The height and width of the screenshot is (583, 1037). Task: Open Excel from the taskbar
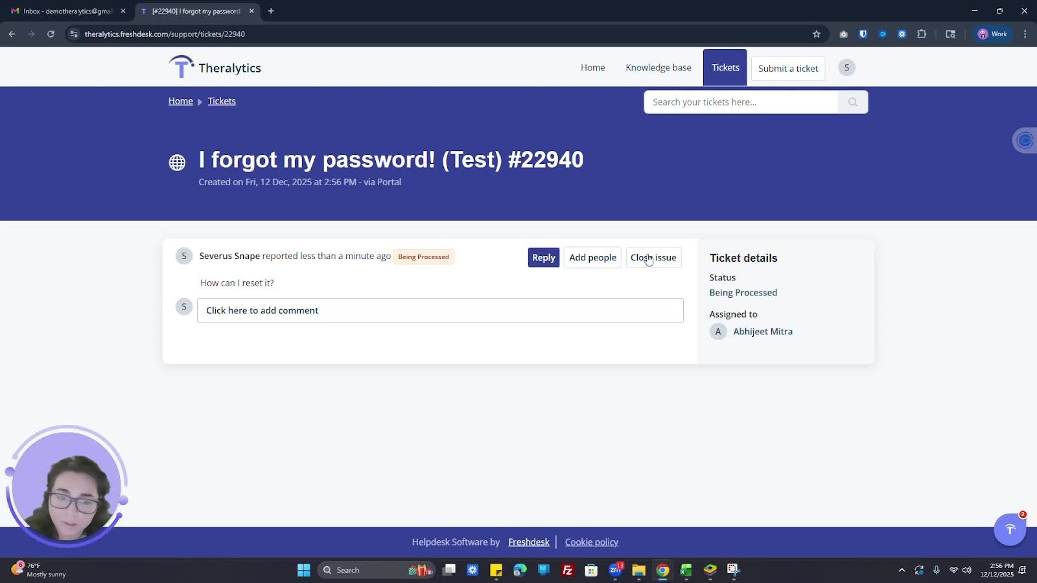686,570
